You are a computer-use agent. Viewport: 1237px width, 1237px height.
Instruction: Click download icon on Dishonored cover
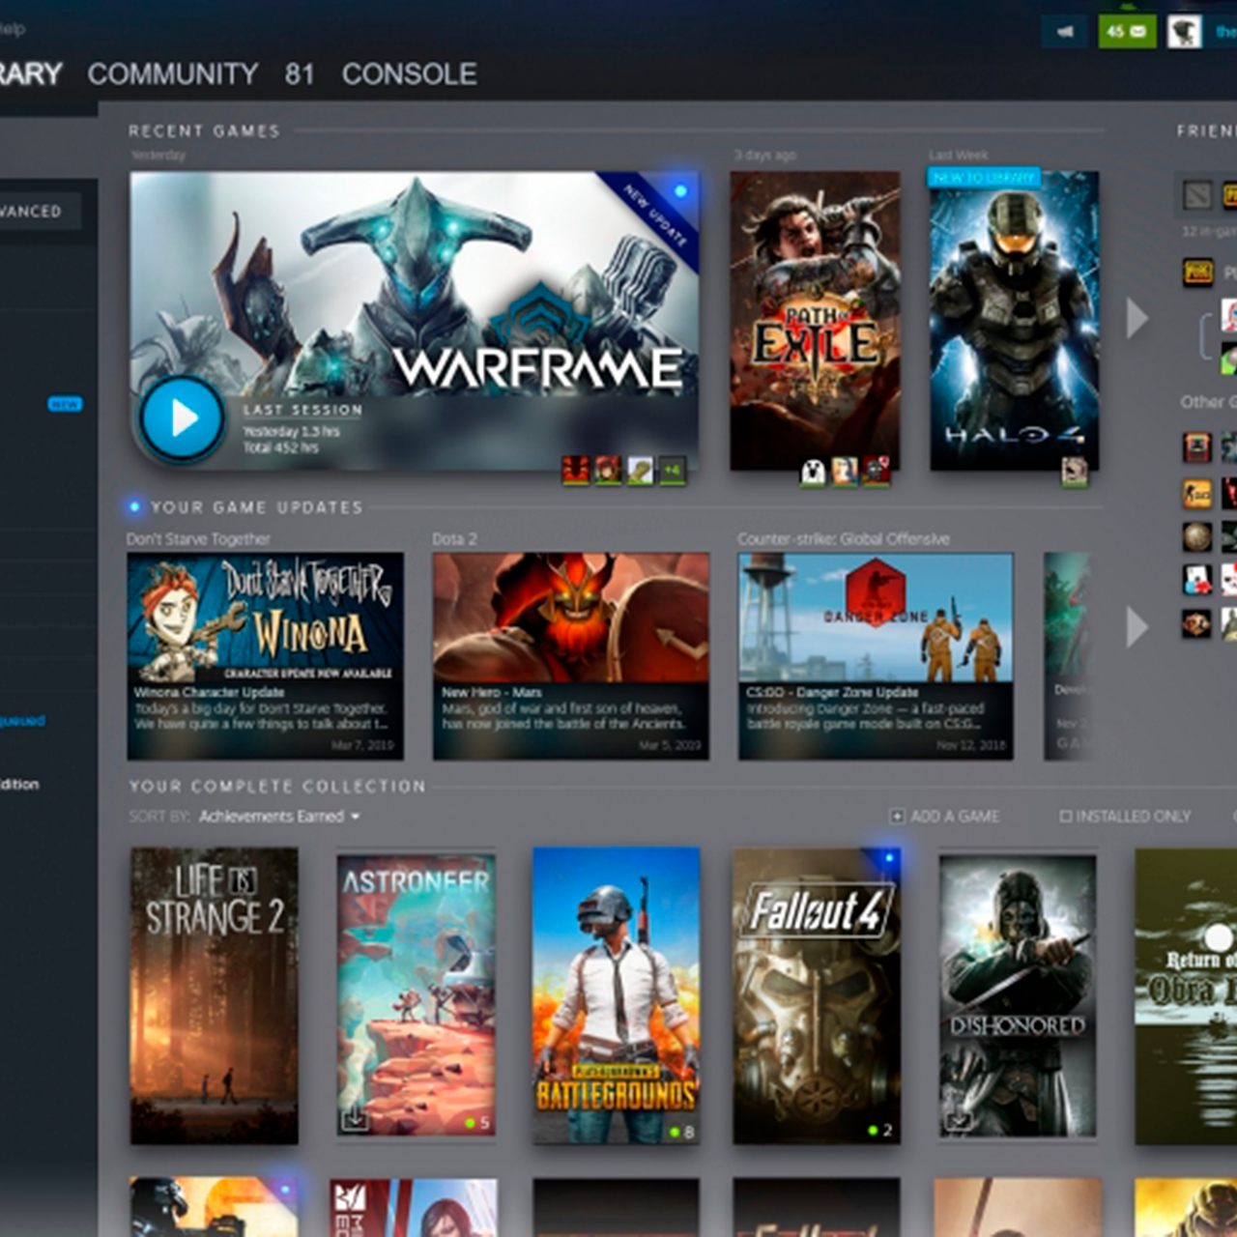point(958,1119)
